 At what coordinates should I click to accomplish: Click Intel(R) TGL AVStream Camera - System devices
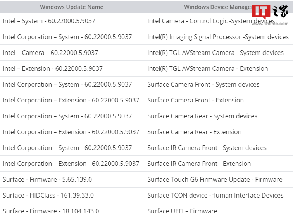point(215,53)
